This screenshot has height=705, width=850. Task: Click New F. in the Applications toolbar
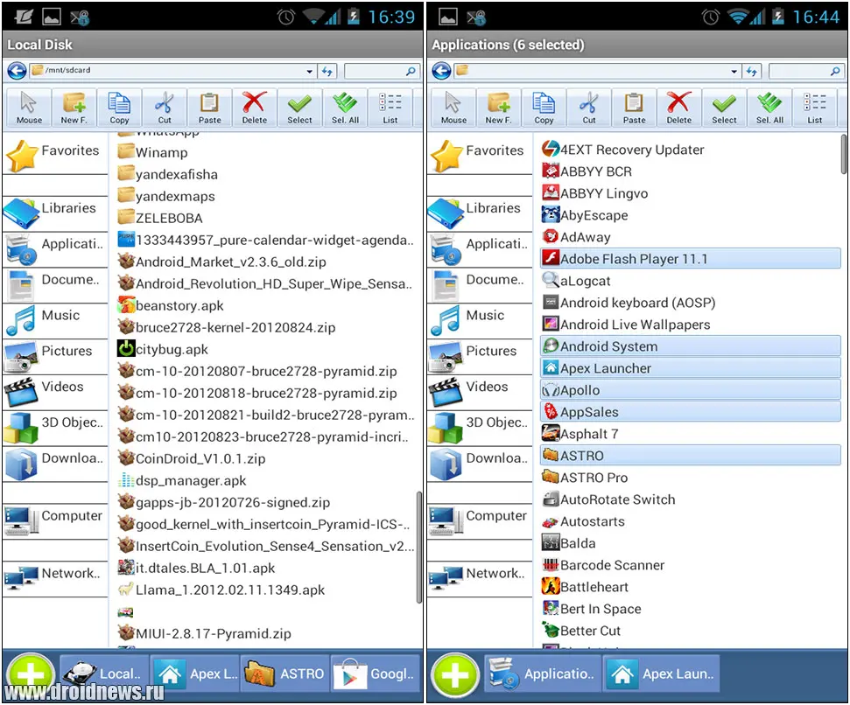pos(499,108)
